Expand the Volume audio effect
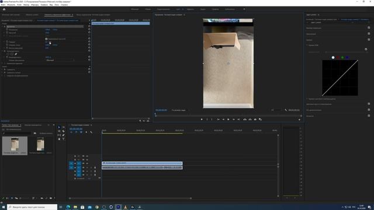 tap(2, 69)
